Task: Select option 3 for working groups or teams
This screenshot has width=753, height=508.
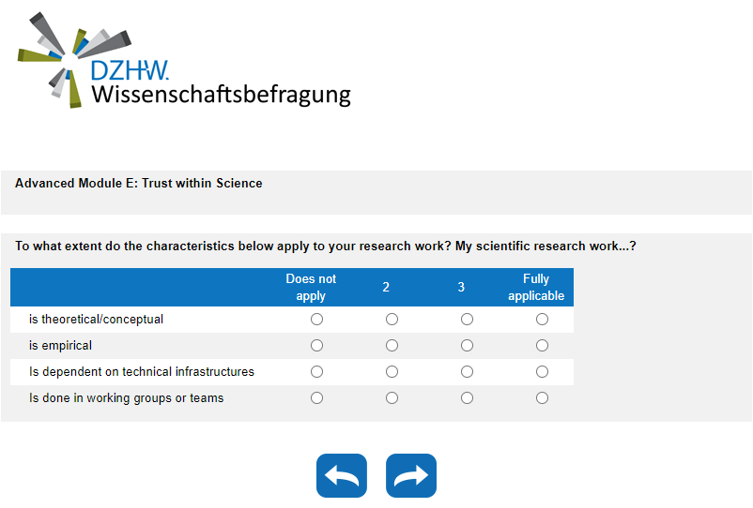Action: [x=467, y=398]
